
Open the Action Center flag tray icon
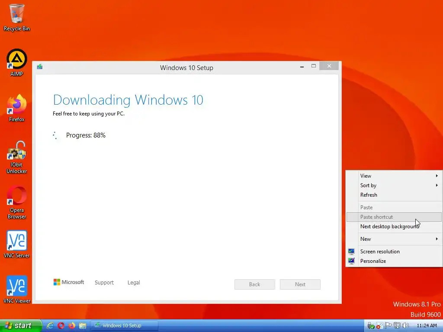coord(388,326)
